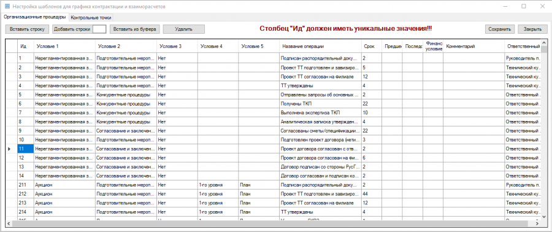Click the Ответственный column header
The height and width of the screenshot is (232, 552).
click(x=523, y=46)
